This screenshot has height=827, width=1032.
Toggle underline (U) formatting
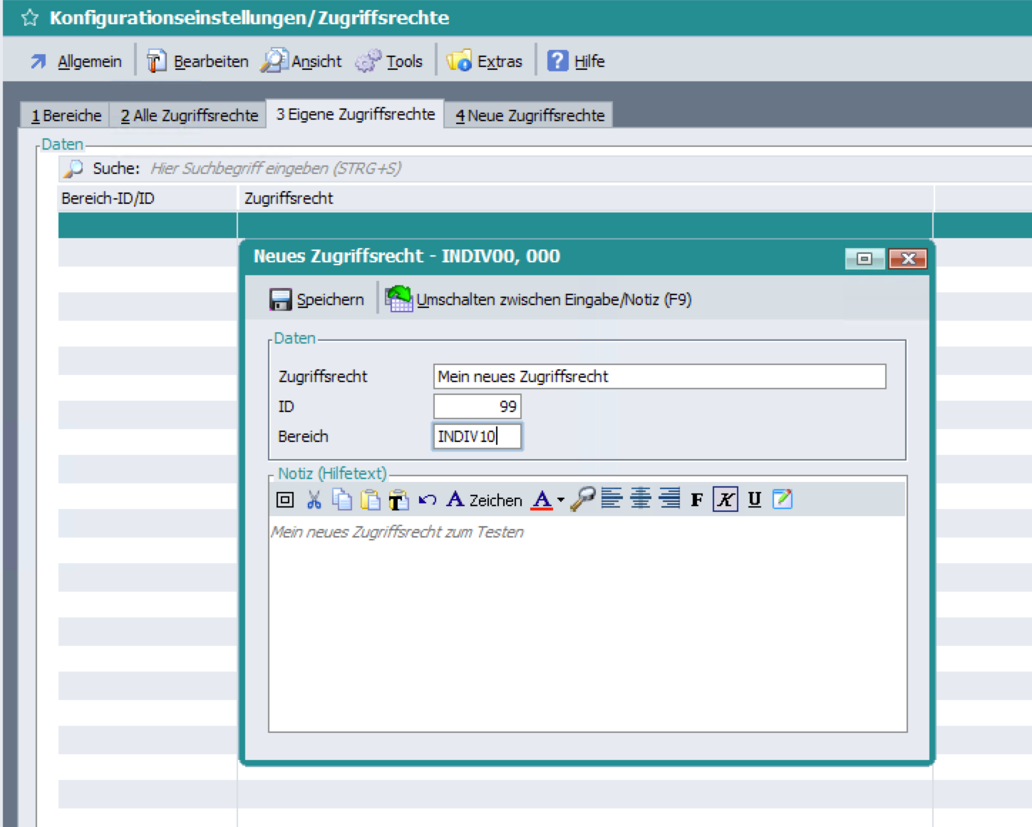click(x=754, y=500)
